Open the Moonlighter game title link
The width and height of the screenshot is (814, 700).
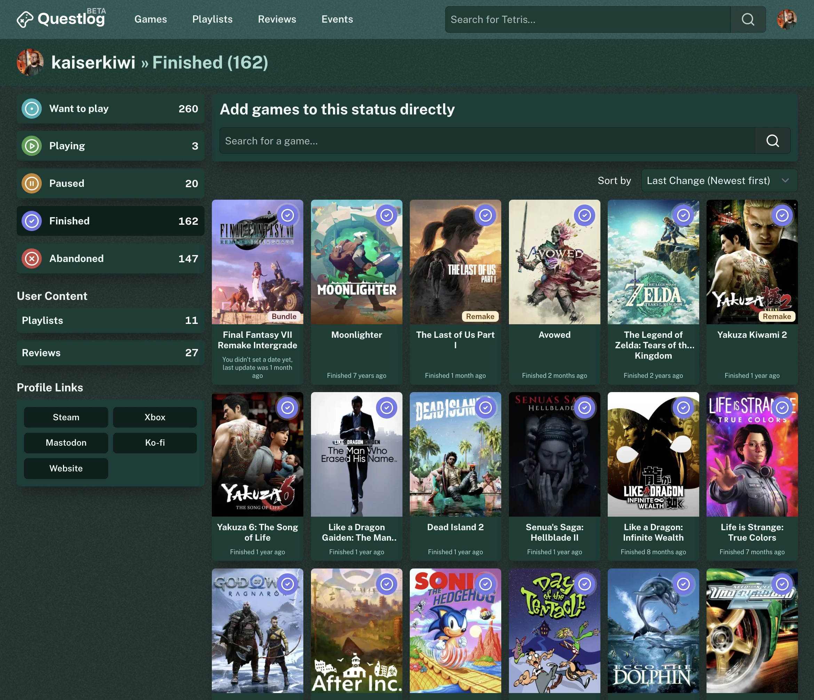(x=356, y=335)
